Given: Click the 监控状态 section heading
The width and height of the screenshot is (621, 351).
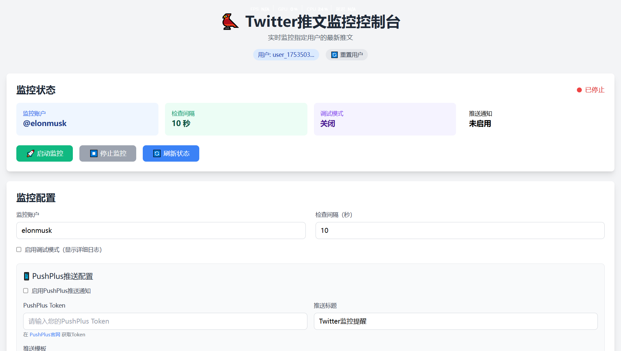Looking at the screenshot, I should click(x=36, y=90).
